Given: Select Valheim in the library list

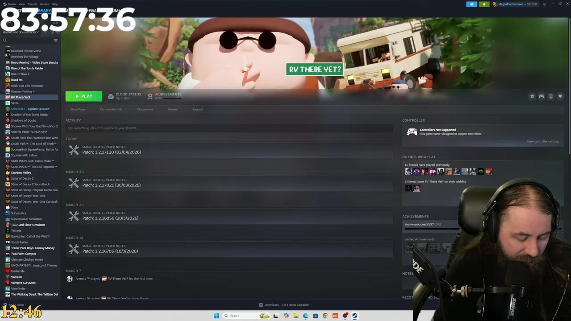Looking at the screenshot, I should pos(17,277).
